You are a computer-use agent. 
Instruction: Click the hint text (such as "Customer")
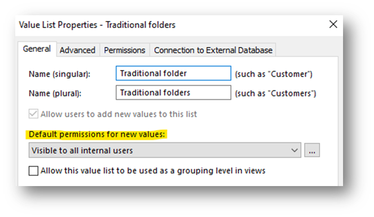point(273,74)
